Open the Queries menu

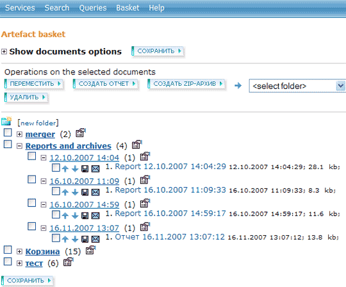93,8
